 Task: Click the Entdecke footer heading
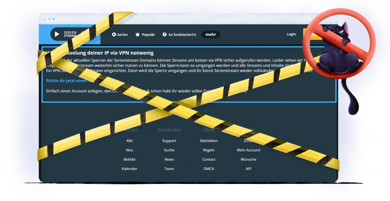click(x=169, y=129)
